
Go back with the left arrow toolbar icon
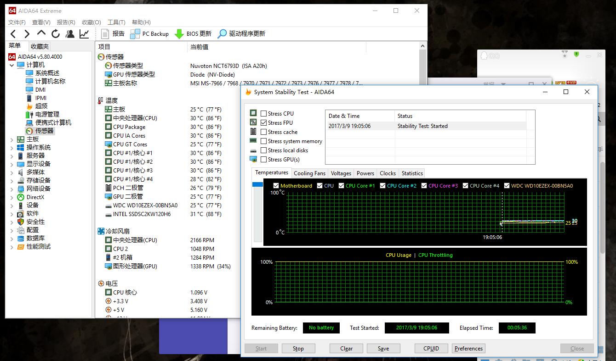click(13, 33)
